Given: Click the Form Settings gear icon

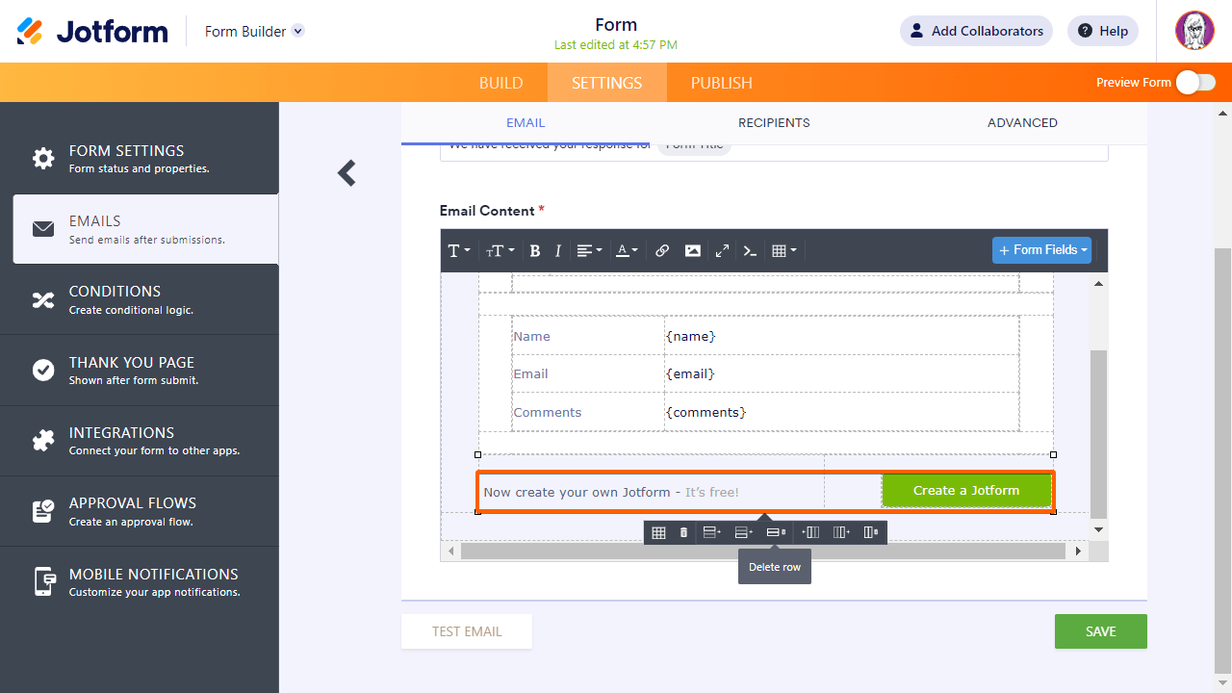Looking at the screenshot, I should [x=43, y=159].
